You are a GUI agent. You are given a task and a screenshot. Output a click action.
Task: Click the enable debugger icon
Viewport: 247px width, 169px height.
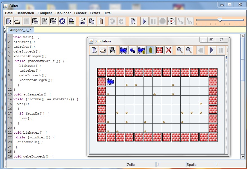(171, 21)
